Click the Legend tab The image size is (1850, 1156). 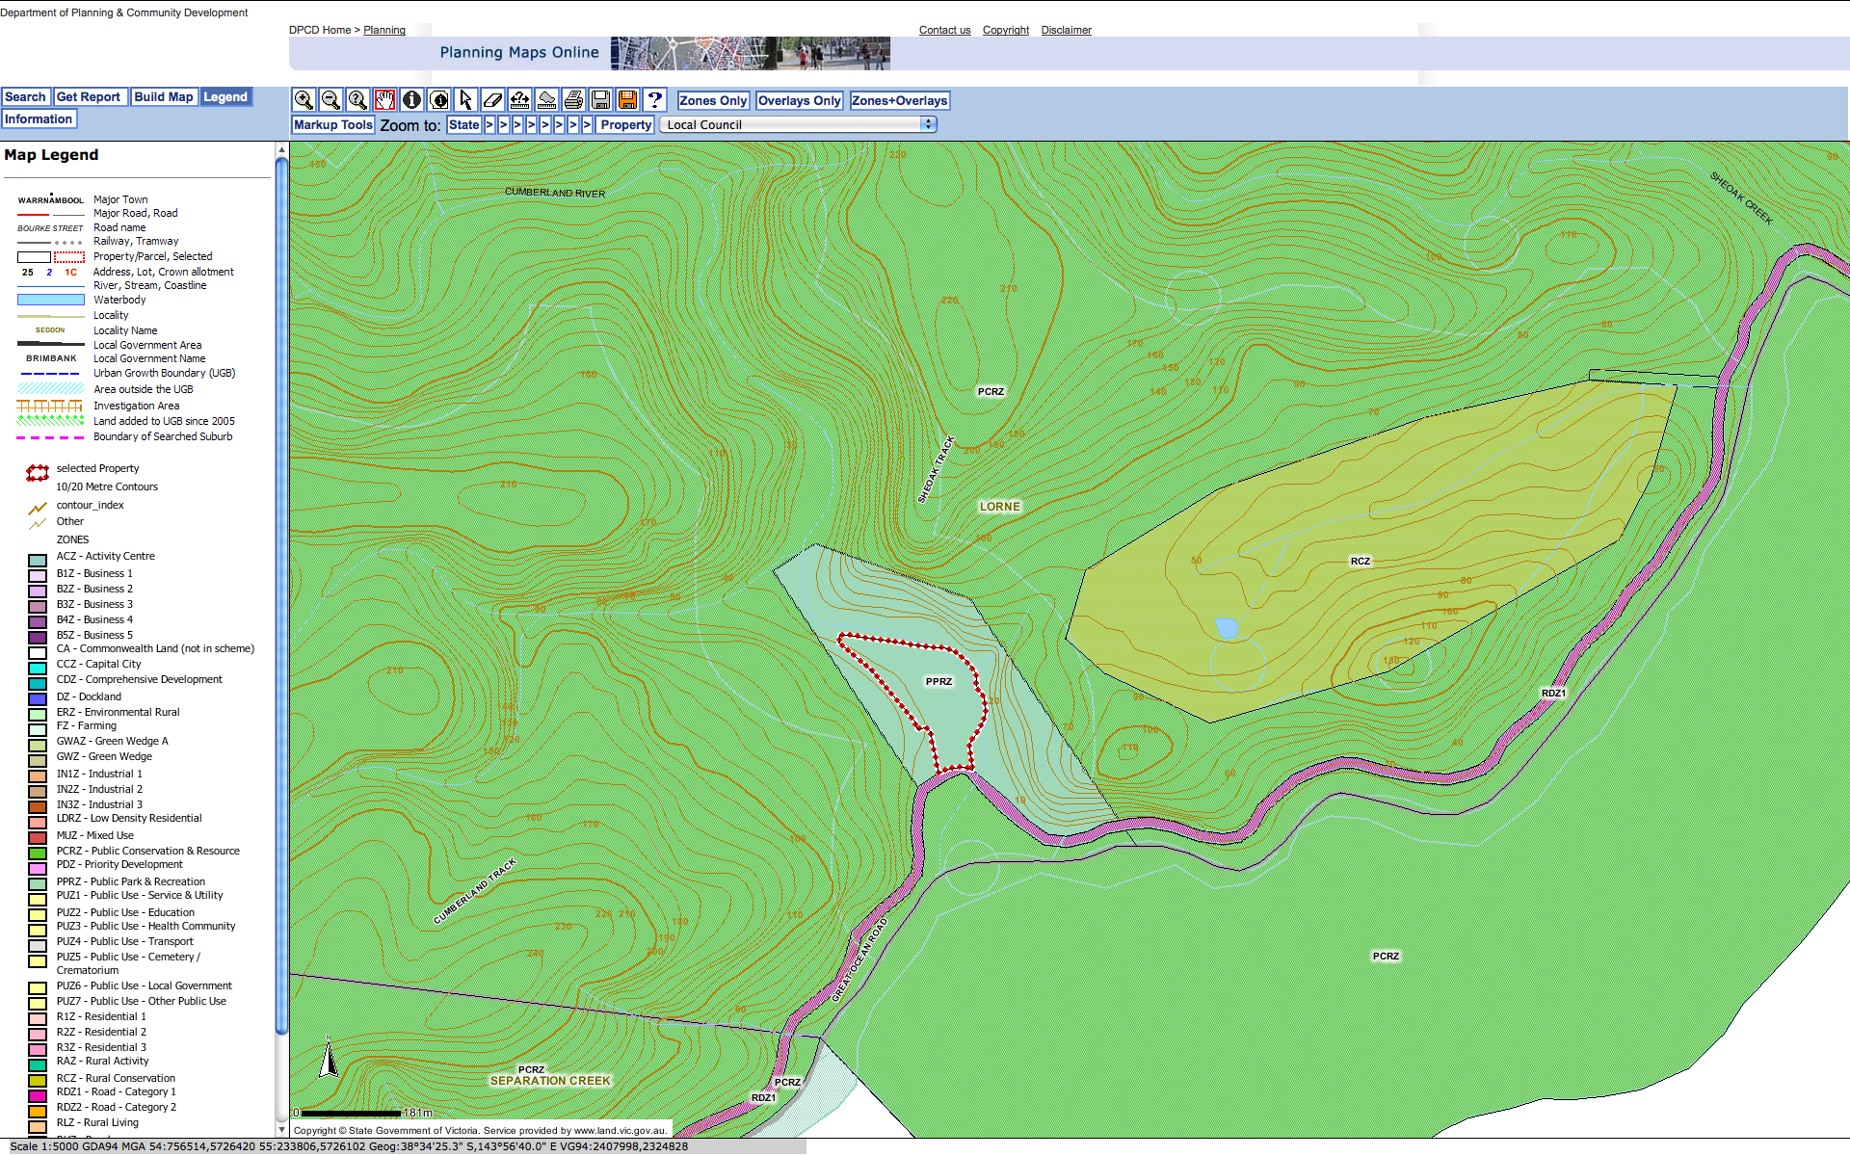tap(226, 98)
